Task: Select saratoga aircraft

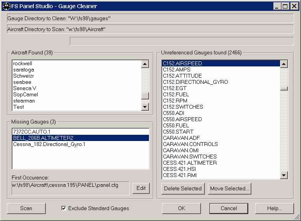Action: pos(76,70)
